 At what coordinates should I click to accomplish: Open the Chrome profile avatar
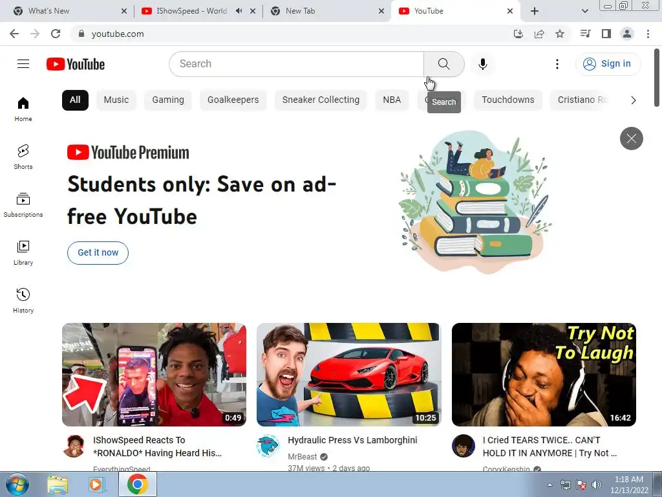pos(627,34)
